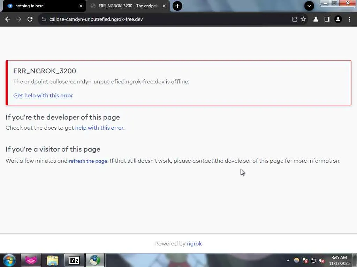Viewport: 357px width, 267px height.
Task: Click the 'refresh the page' link
Action: click(x=88, y=161)
